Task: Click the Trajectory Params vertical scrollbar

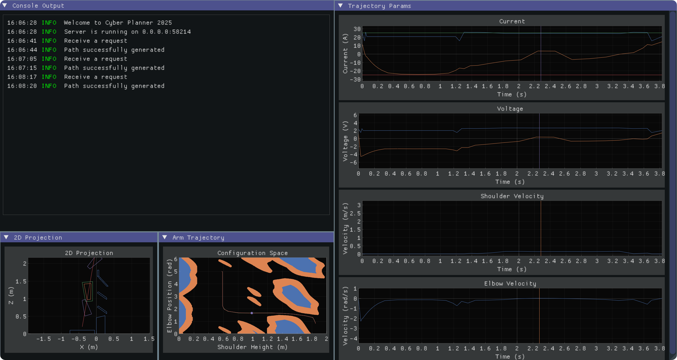Action: [673, 183]
